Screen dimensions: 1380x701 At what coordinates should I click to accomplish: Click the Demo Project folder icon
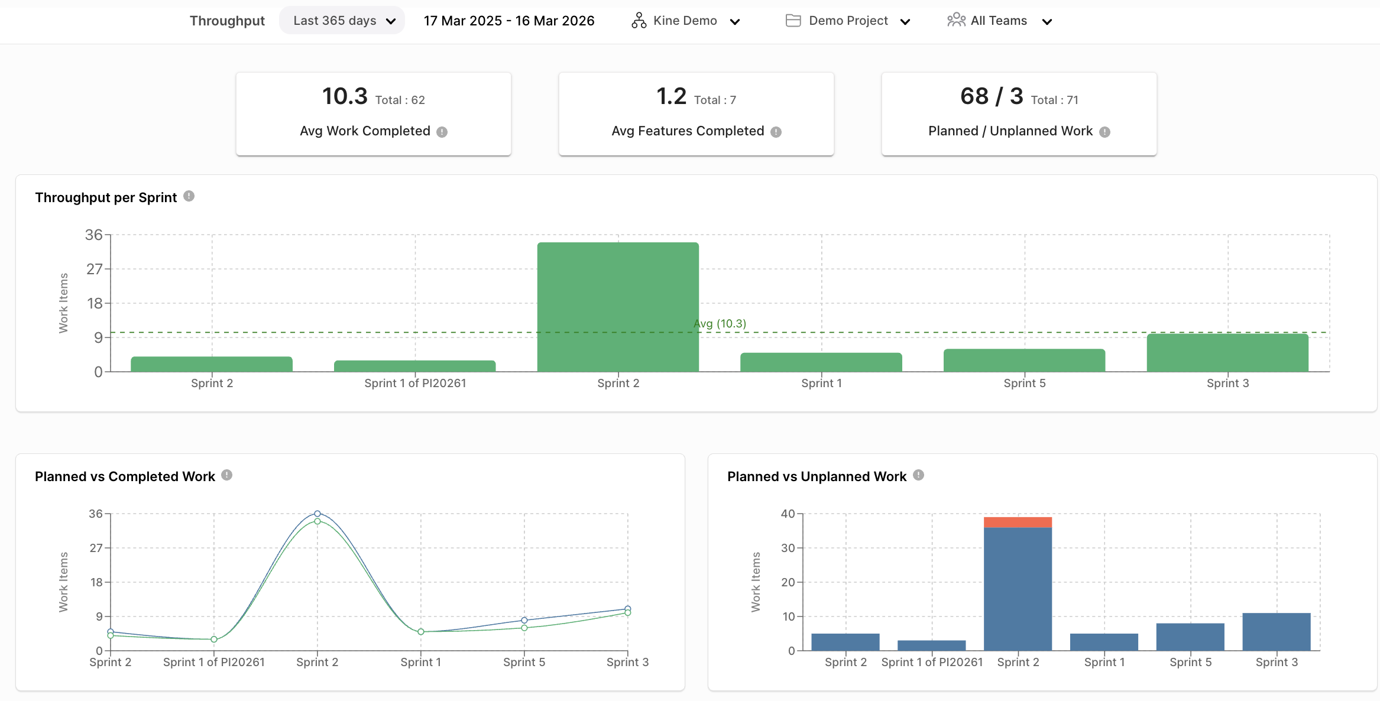pyautogui.click(x=793, y=20)
